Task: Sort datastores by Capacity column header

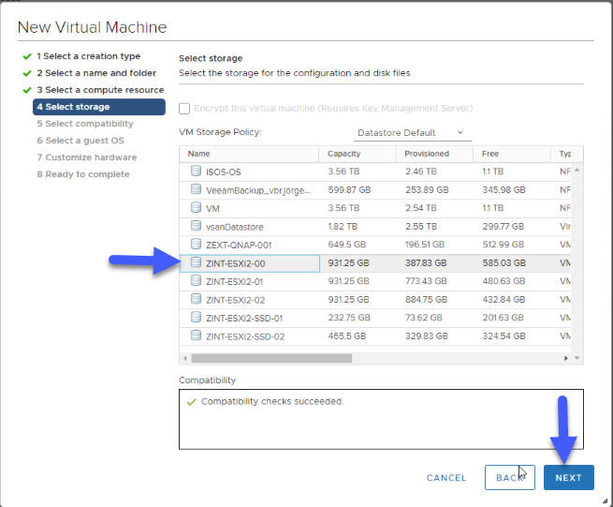Action: 358,154
